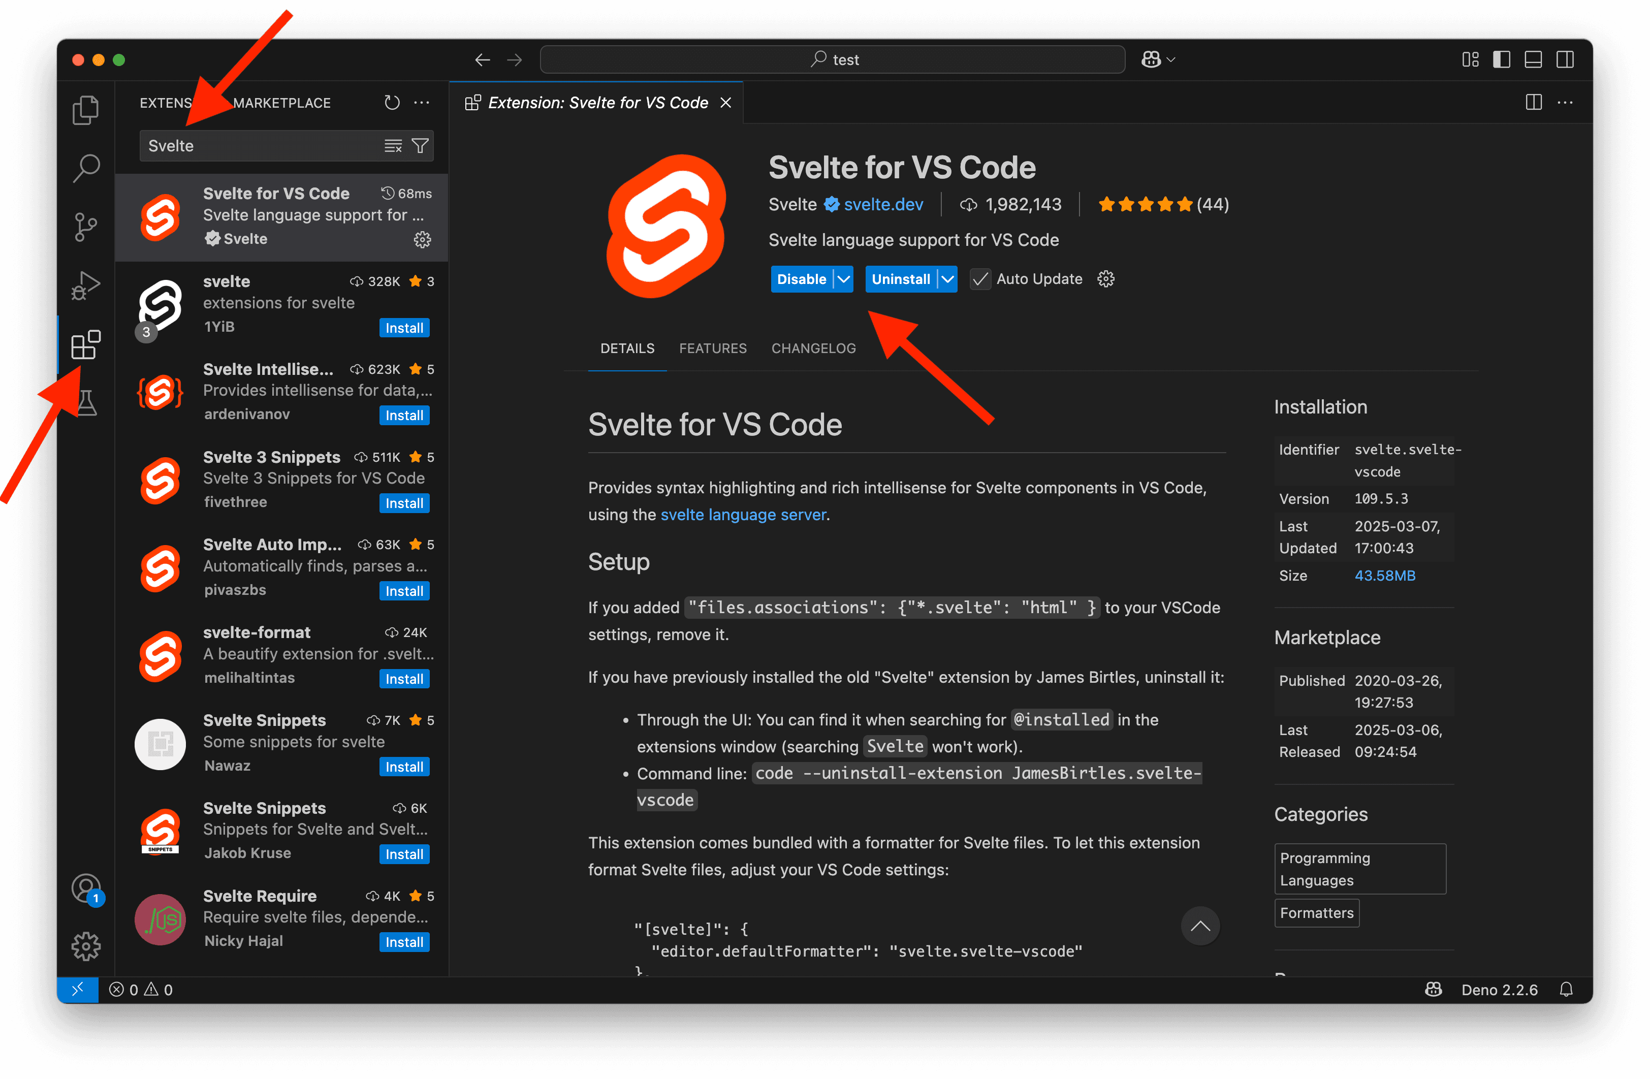This screenshot has width=1650, height=1079.
Task: Jump to top with the up arrow button
Action: 1200,926
